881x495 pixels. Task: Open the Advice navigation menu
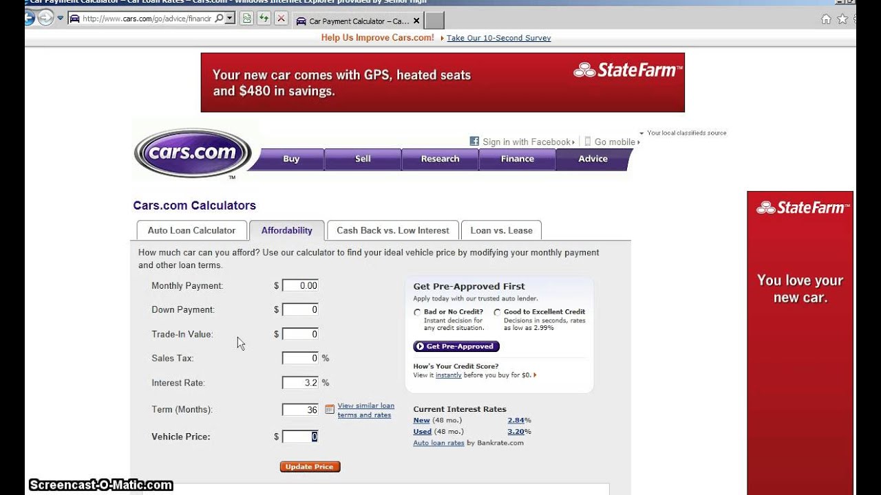tap(593, 159)
